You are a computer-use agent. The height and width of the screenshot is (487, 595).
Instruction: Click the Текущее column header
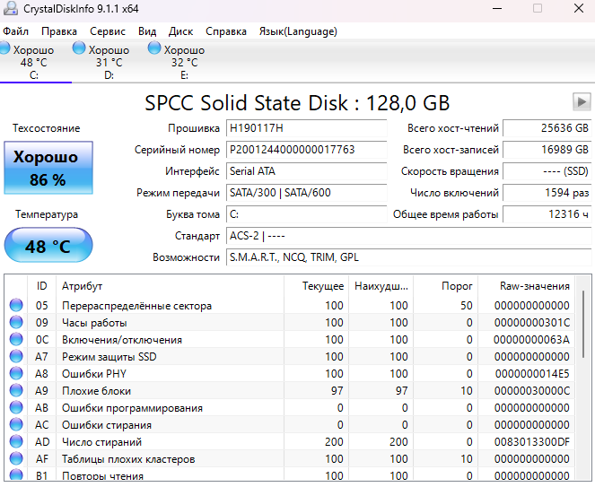(x=317, y=285)
